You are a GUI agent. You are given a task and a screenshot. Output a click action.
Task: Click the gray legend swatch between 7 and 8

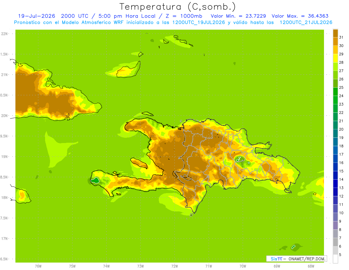click(335, 234)
